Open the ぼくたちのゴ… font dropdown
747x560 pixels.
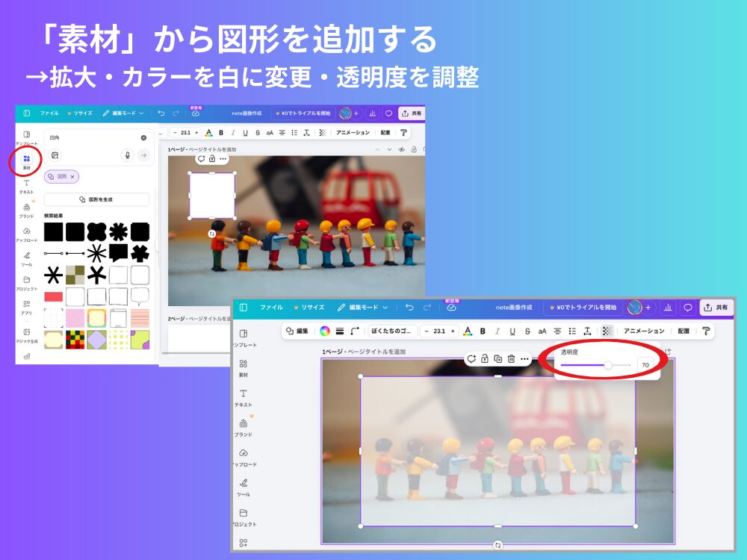[x=393, y=331]
